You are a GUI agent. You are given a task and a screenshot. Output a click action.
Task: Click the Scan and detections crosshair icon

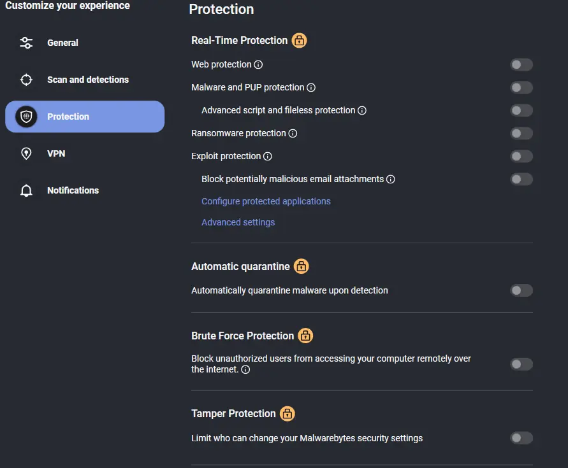click(26, 80)
